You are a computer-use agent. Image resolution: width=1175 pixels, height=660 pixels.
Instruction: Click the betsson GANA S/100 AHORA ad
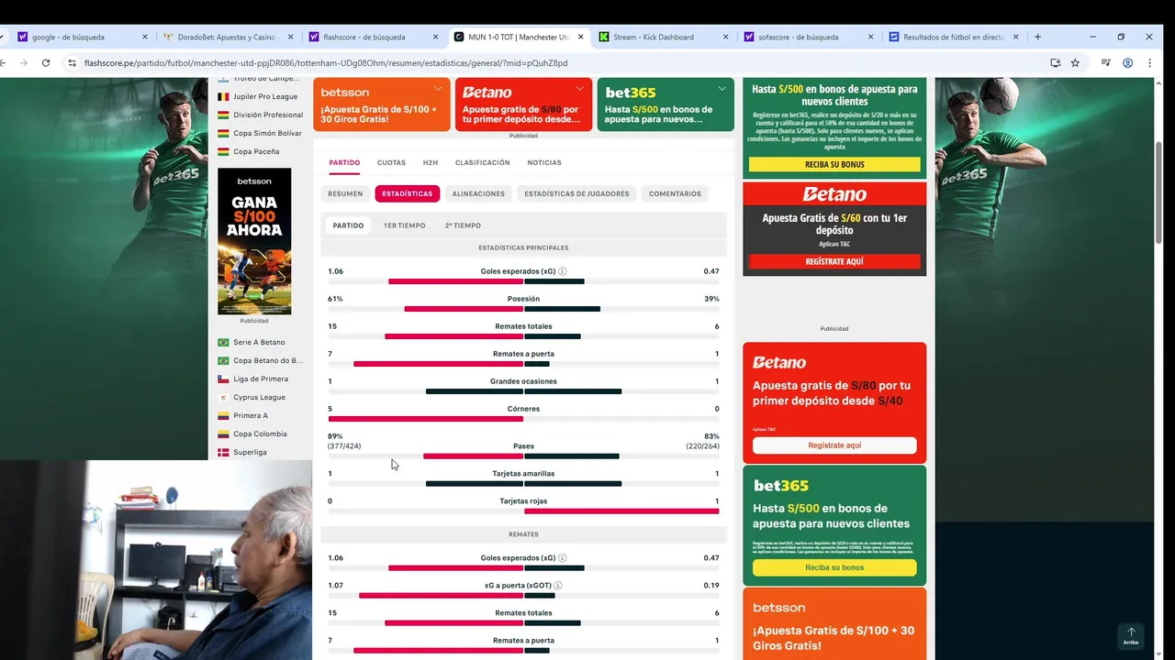click(254, 241)
